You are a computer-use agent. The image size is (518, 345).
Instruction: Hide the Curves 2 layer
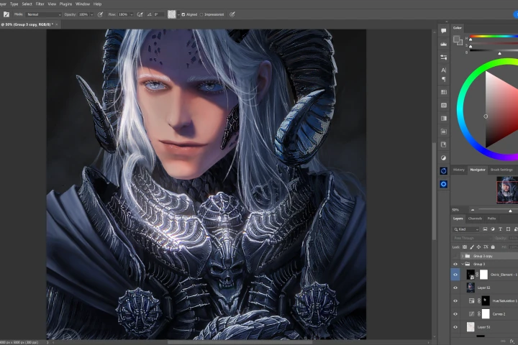coord(455,314)
